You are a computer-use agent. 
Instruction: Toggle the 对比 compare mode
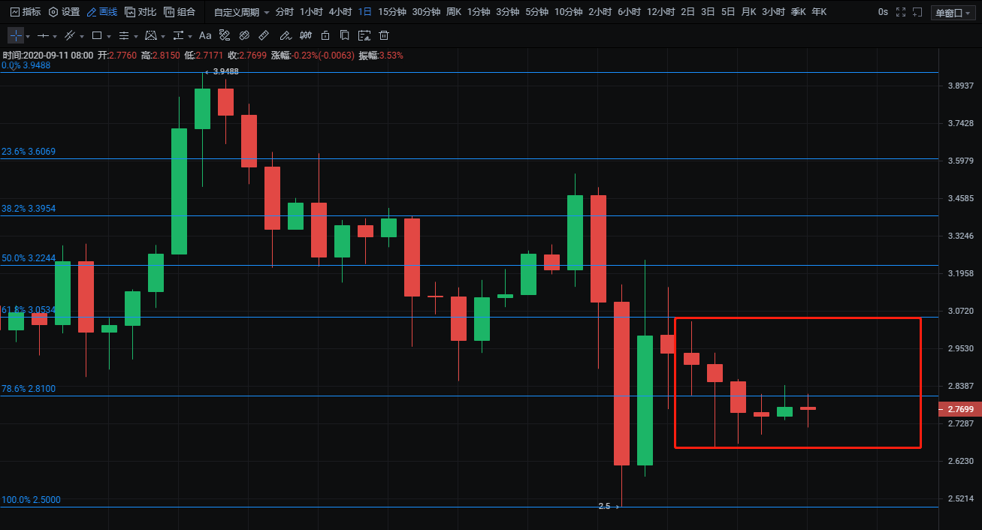click(x=141, y=12)
